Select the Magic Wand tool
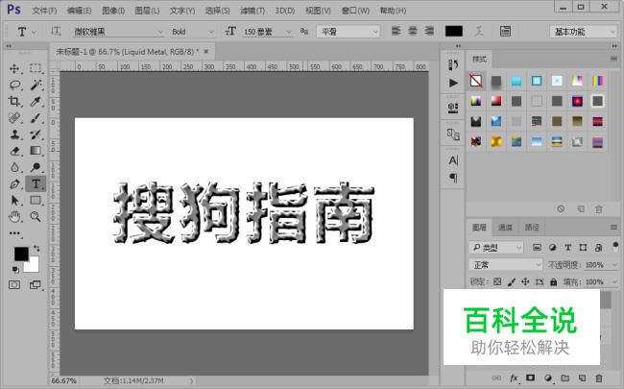Viewport: 624px width, 389px height. (36, 85)
